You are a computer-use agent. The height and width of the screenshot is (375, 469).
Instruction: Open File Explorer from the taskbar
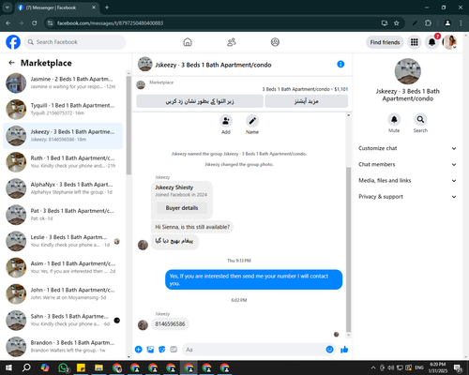pos(99,367)
